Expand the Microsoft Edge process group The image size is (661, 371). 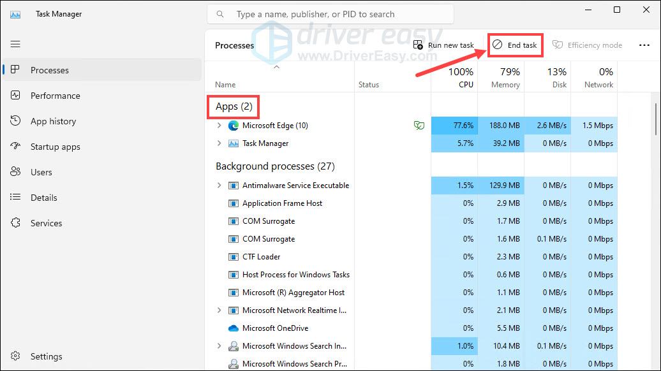(x=220, y=126)
